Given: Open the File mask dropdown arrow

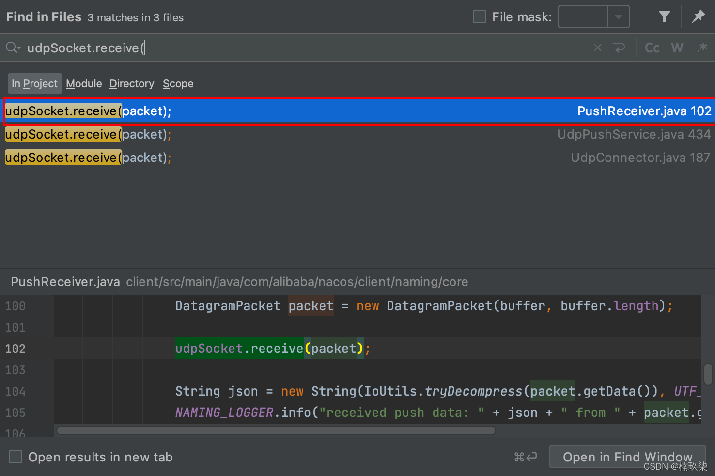Looking at the screenshot, I should pyautogui.click(x=619, y=17).
